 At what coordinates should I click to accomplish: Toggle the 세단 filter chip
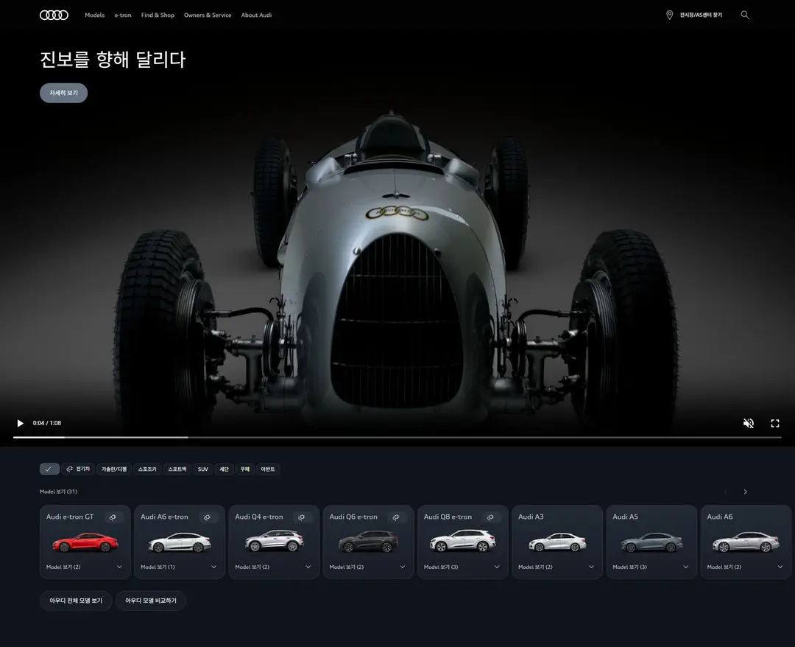(224, 469)
